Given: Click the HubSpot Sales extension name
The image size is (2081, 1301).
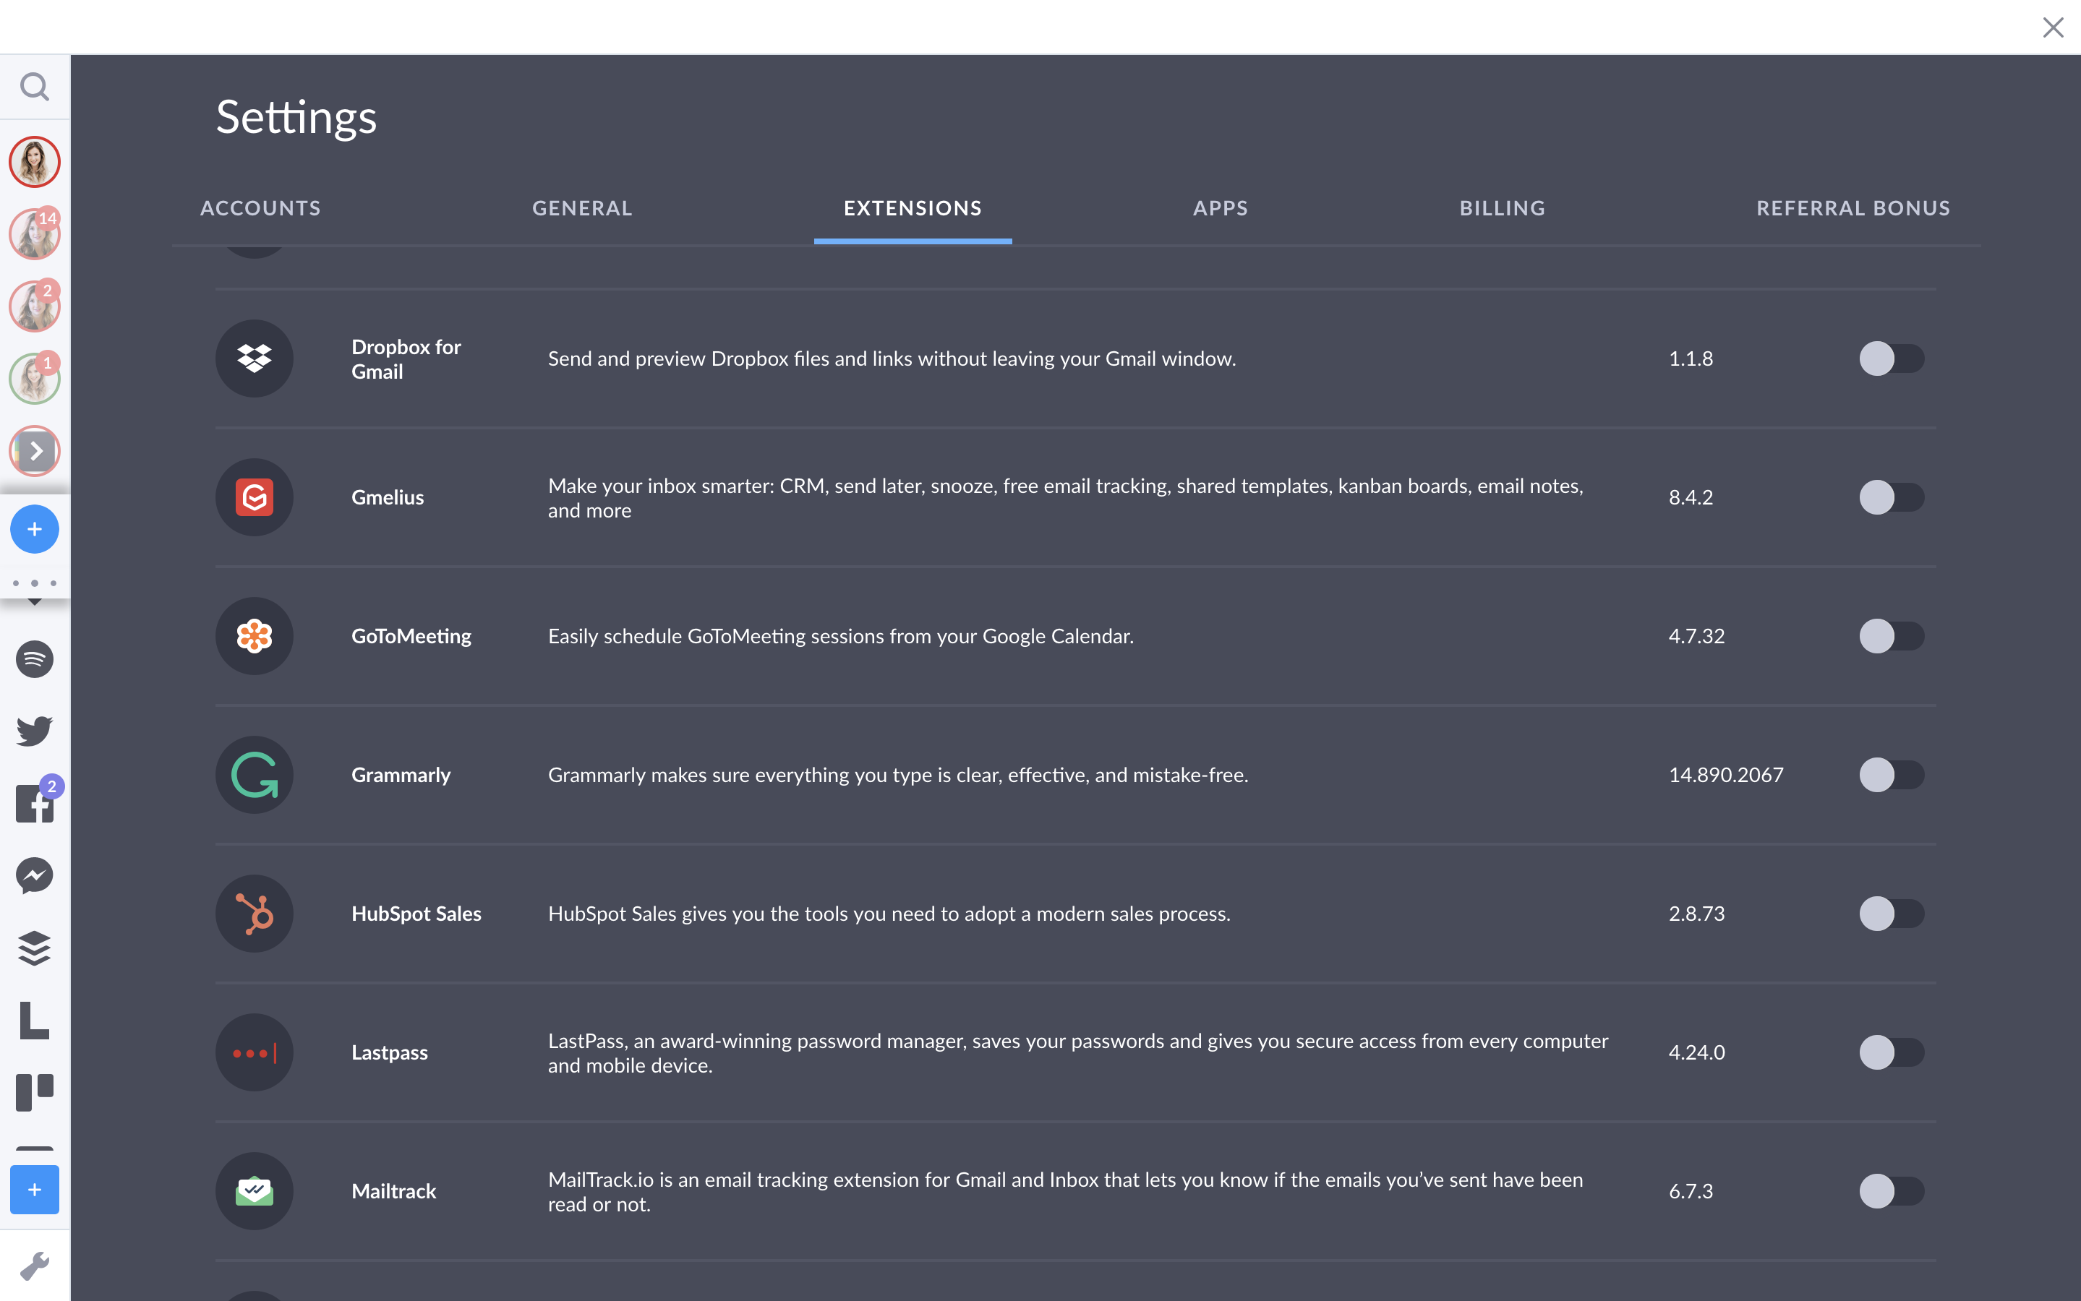Looking at the screenshot, I should [x=416, y=914].
